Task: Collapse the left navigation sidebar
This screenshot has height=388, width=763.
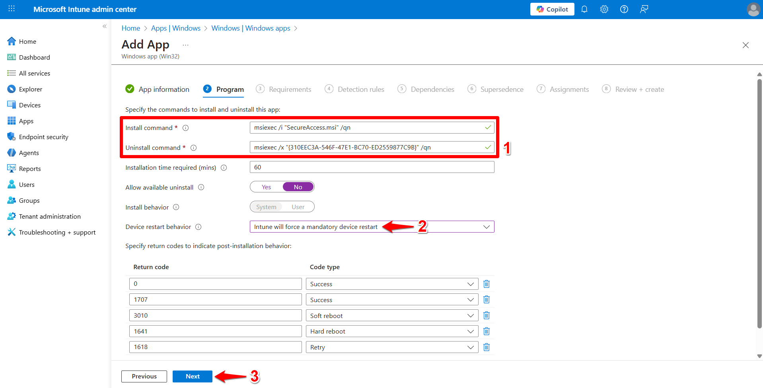Action: [x=105, y=26]
